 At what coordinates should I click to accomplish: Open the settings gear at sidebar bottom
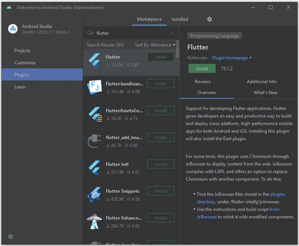(x=10, y=237)
